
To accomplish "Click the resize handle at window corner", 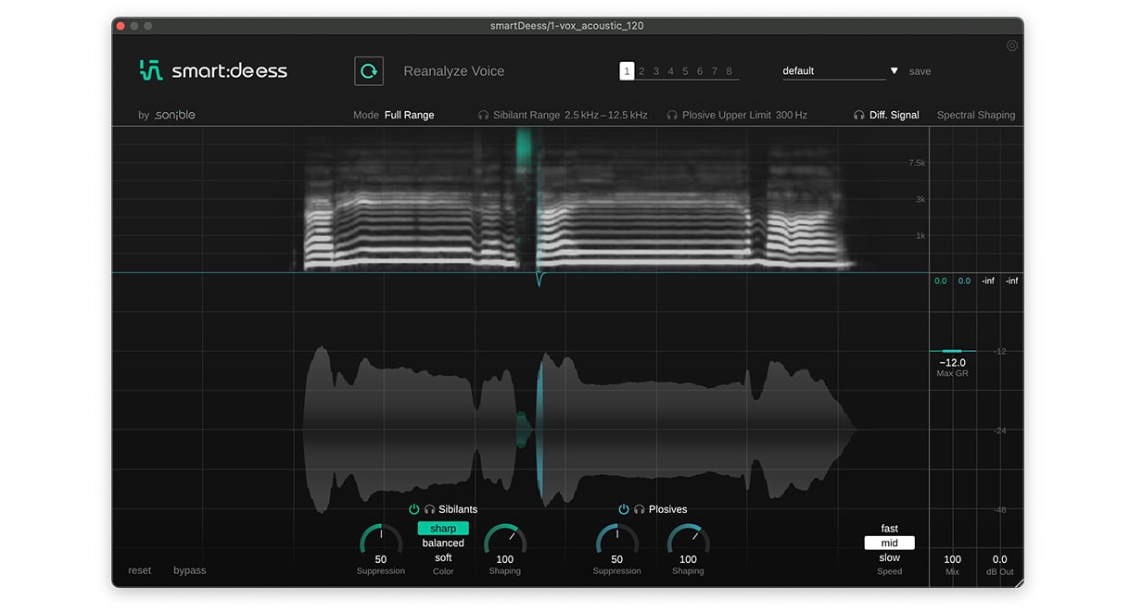I will (1019, 582).
